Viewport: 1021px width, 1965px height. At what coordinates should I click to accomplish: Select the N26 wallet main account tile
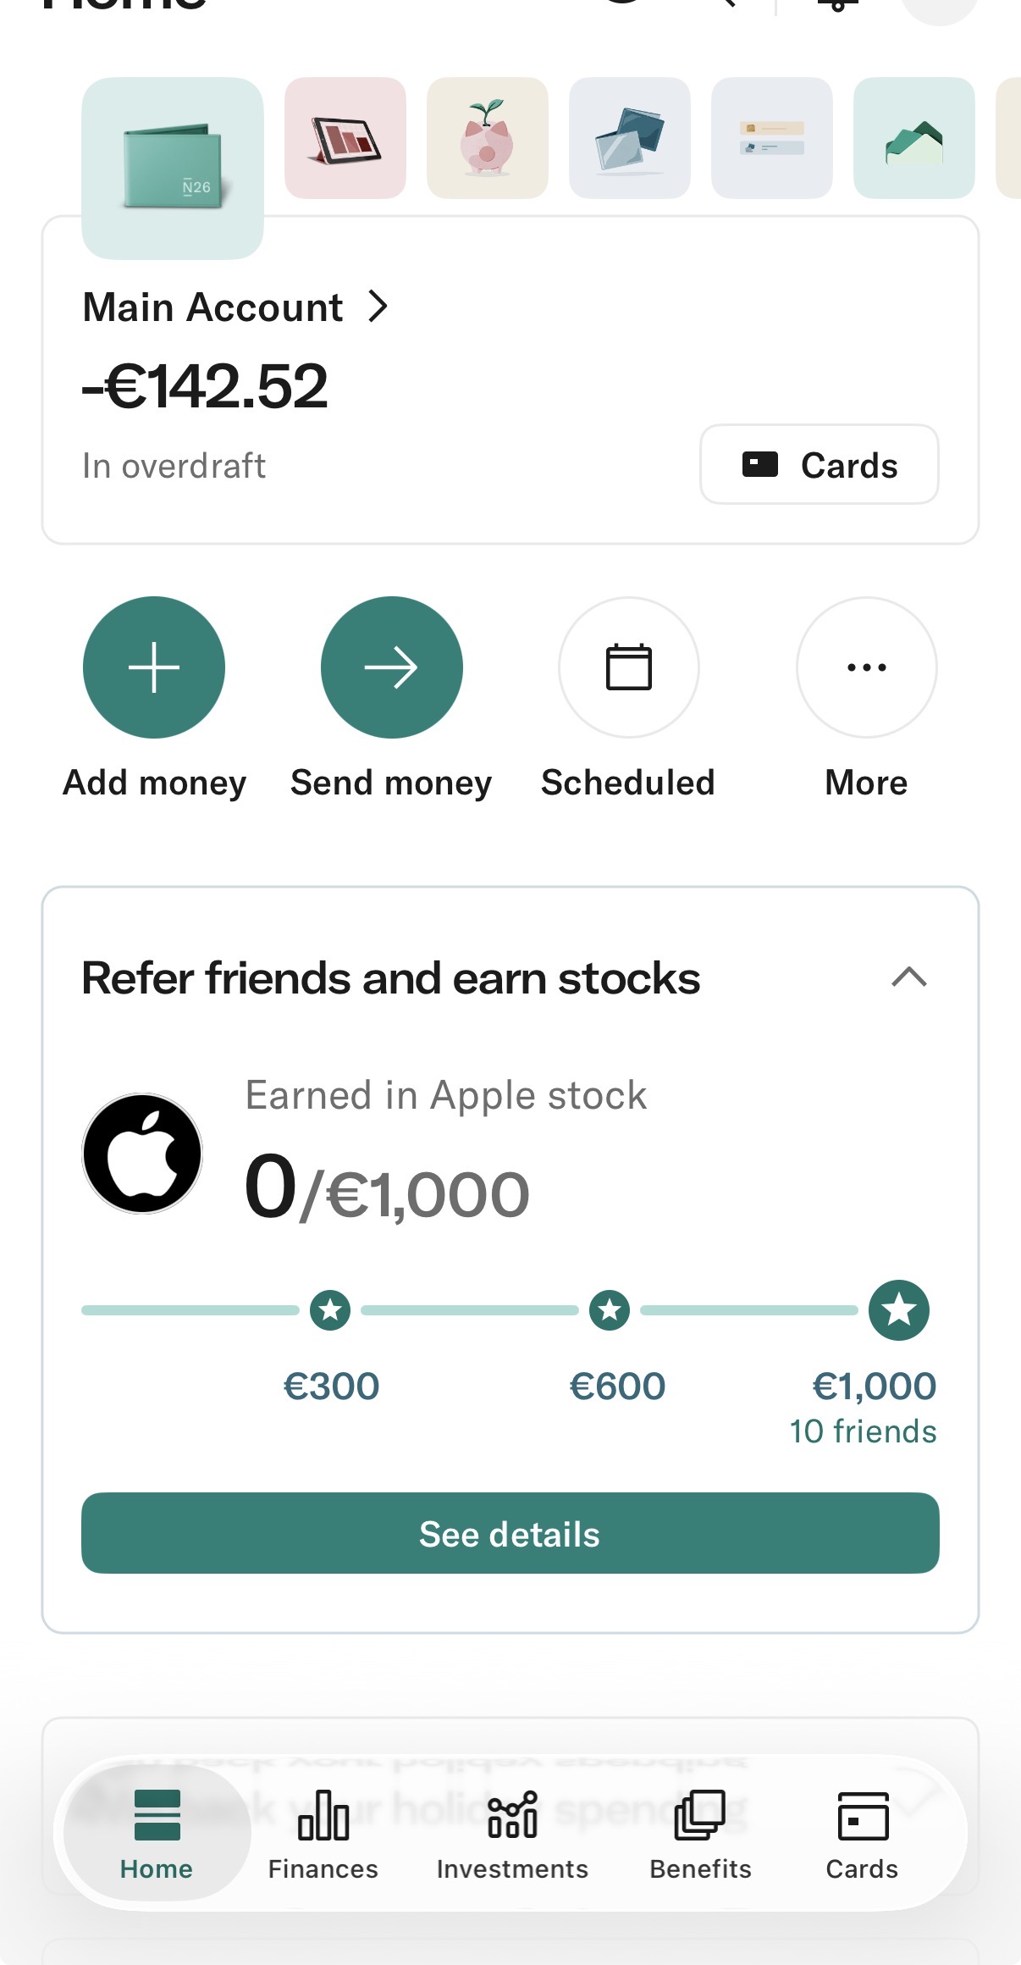point(173,168)
